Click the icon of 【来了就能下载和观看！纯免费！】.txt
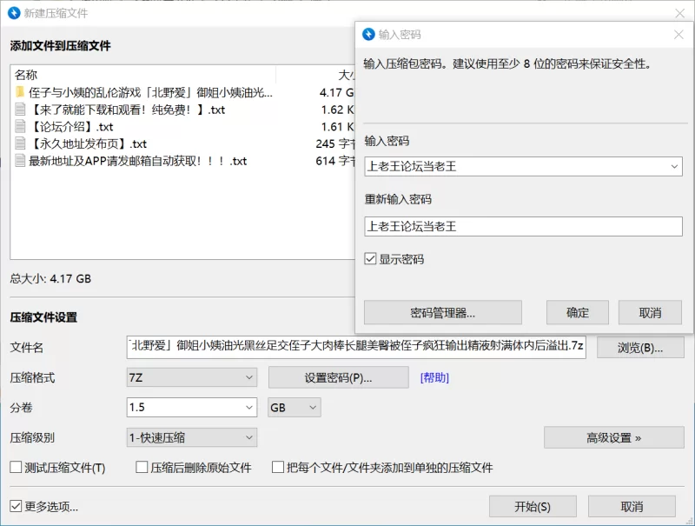 click(x=19, y=110)
